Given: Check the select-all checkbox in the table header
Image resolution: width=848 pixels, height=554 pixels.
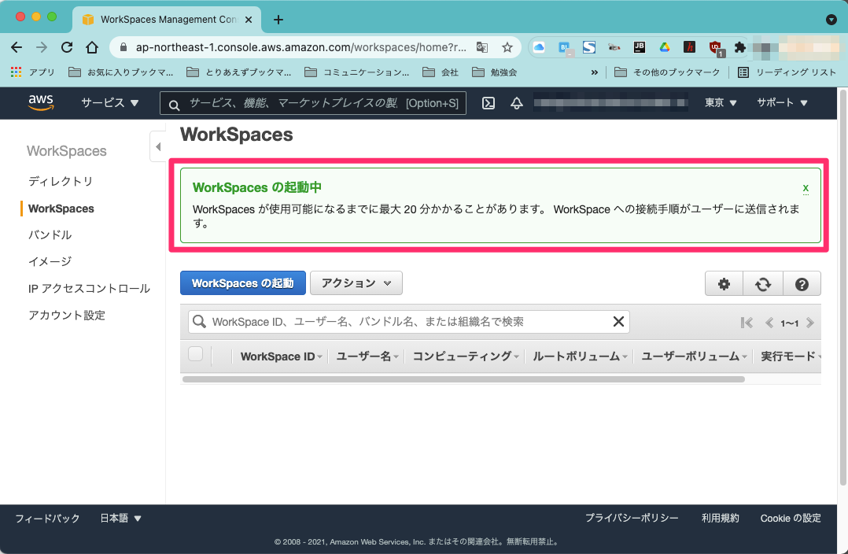Looking at the screenshot, I should point(195,356).
